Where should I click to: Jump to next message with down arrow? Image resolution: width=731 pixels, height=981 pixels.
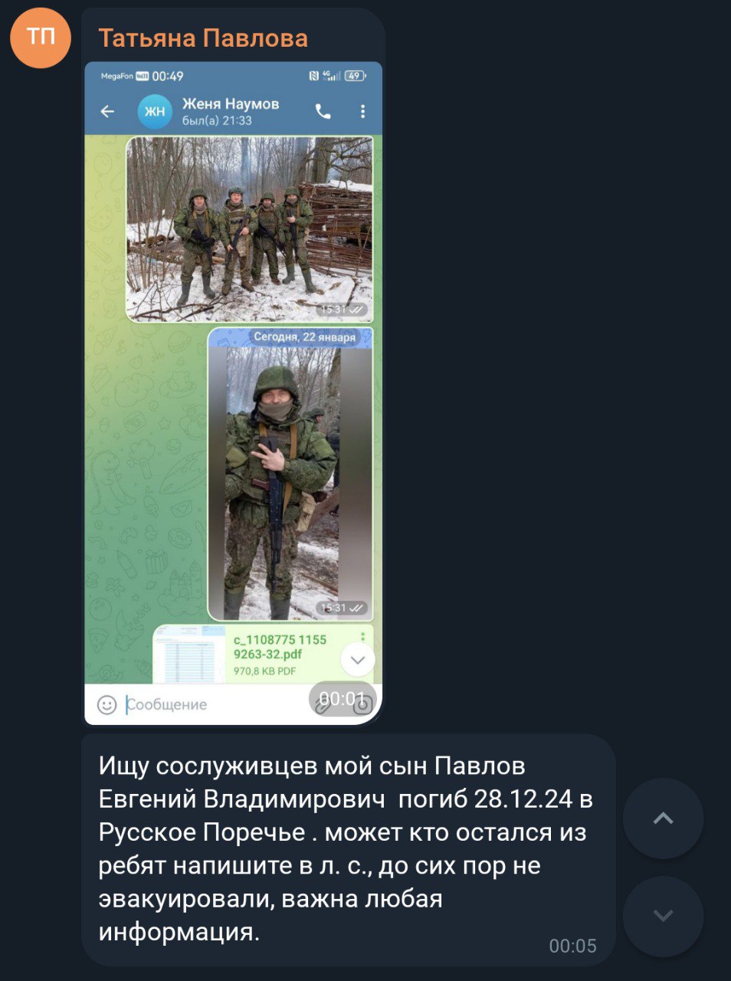[x=663, y=916]
